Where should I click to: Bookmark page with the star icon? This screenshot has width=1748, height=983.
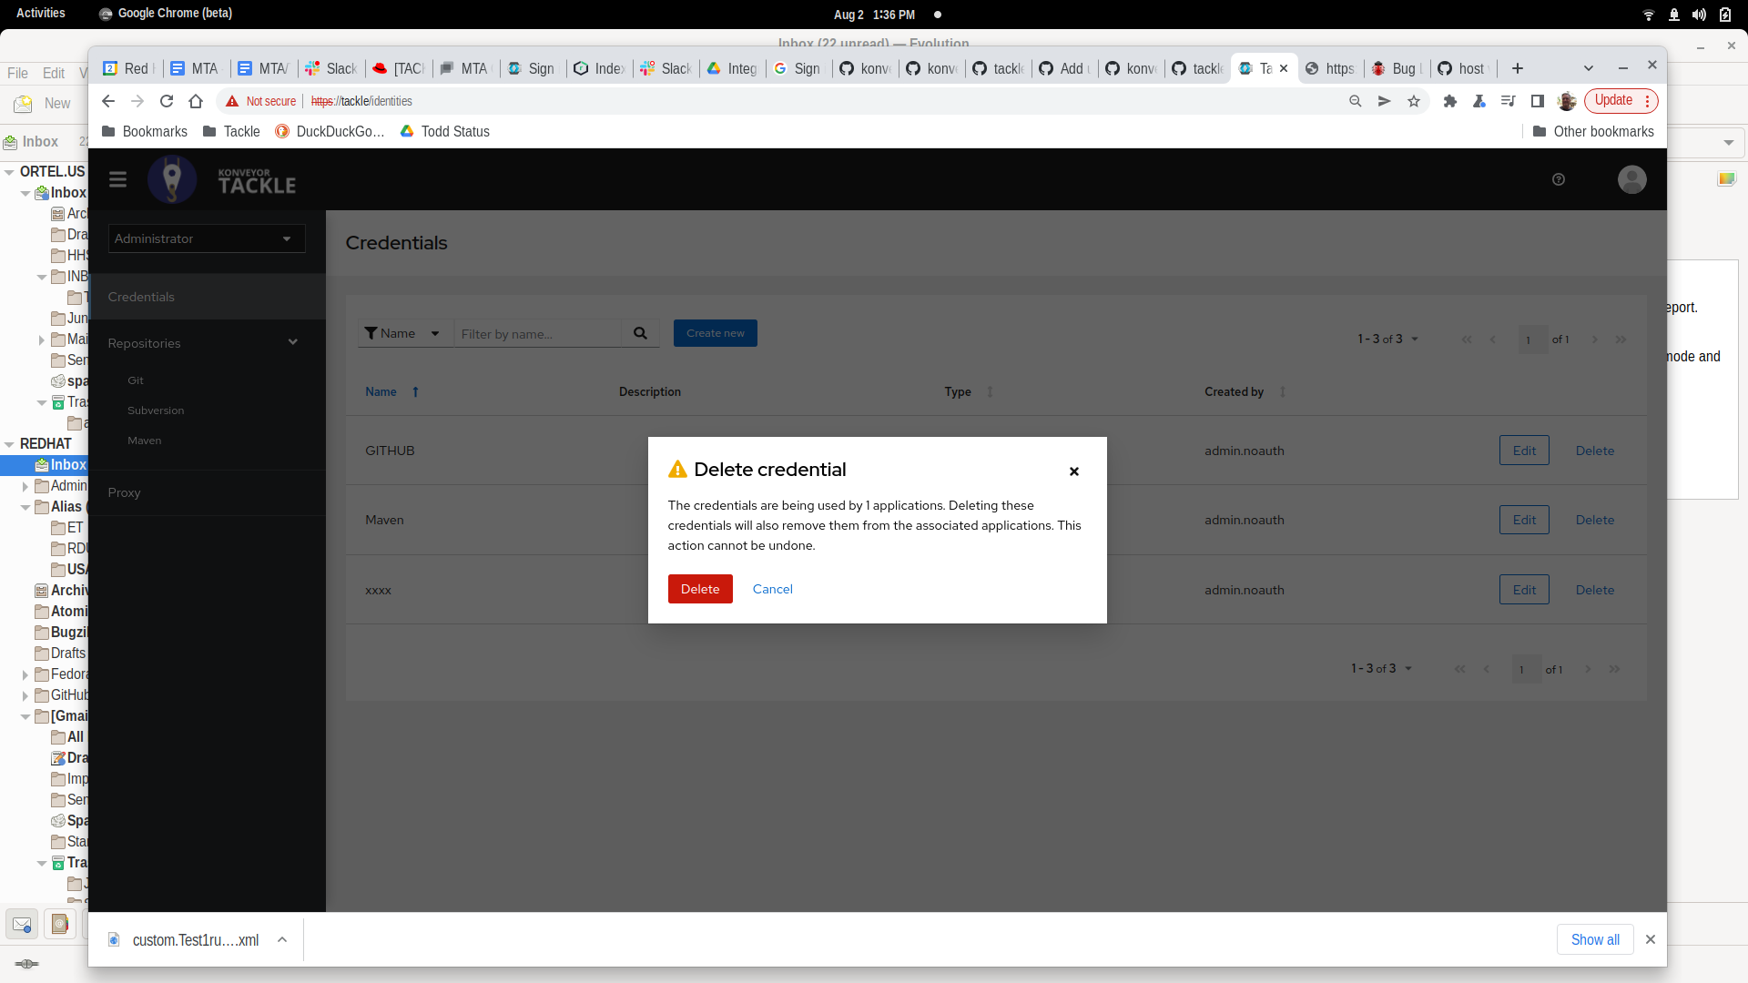point(1413,101)
